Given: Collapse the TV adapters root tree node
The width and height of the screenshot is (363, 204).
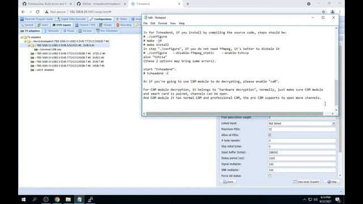Looking at the screenshot, I should click(22, 37).
